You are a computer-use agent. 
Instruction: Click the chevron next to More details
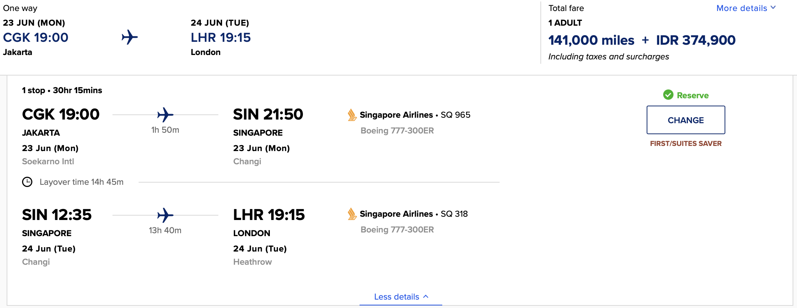(x=773, y=7)
